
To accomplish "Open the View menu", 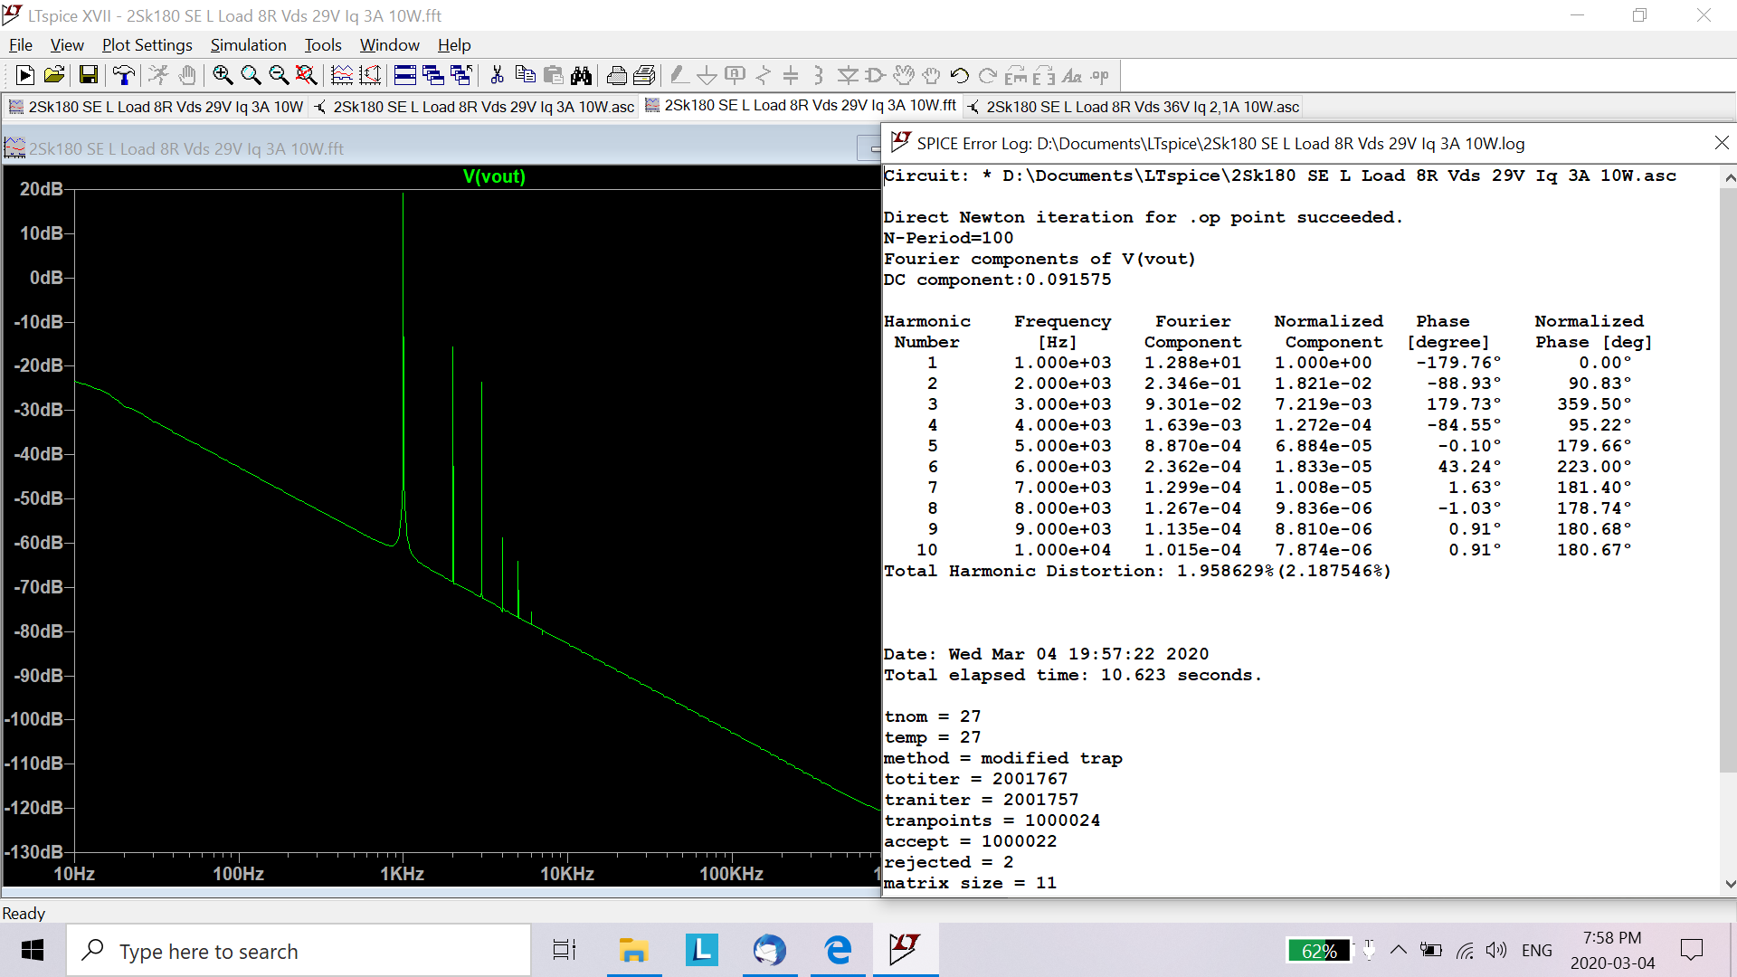I will 67,45.
